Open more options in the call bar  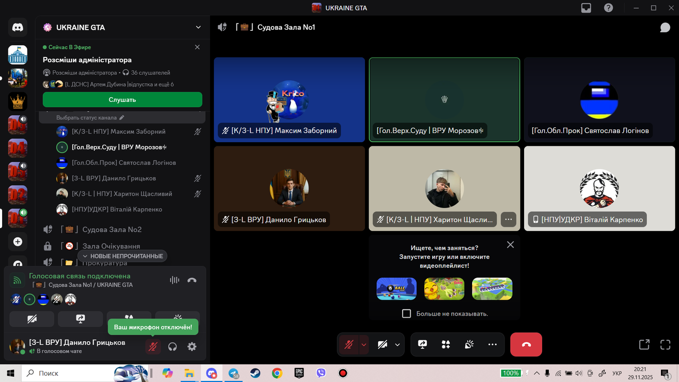pos(493,344)
